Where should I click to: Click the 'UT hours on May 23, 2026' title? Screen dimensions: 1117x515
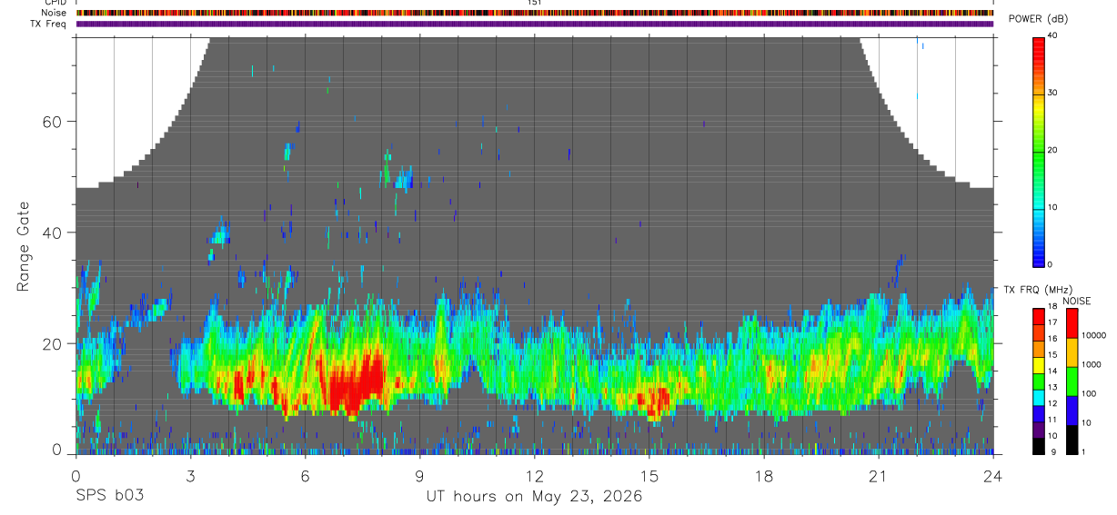(x=535, y=497)
